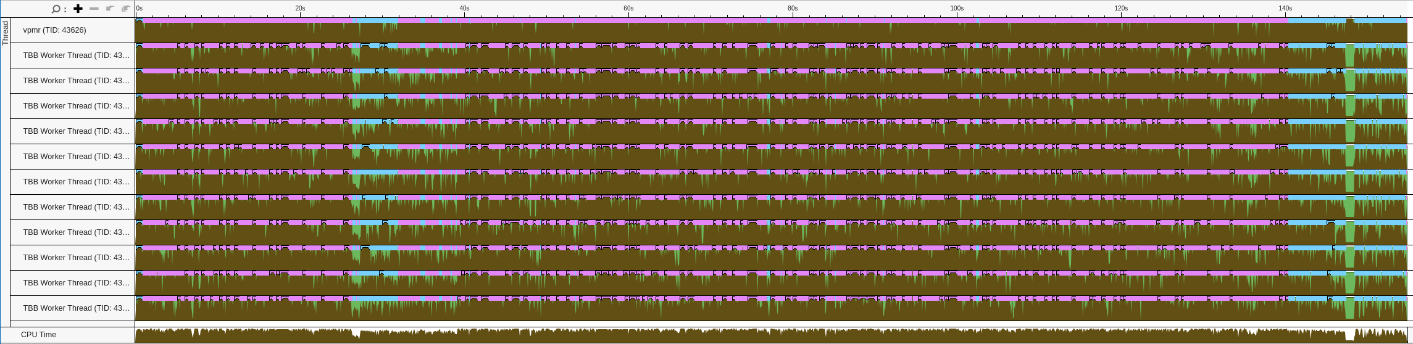Select the vpmr (TID: 43626) thread row
This screenshot has height=344, width=1413.
[54, 30]
